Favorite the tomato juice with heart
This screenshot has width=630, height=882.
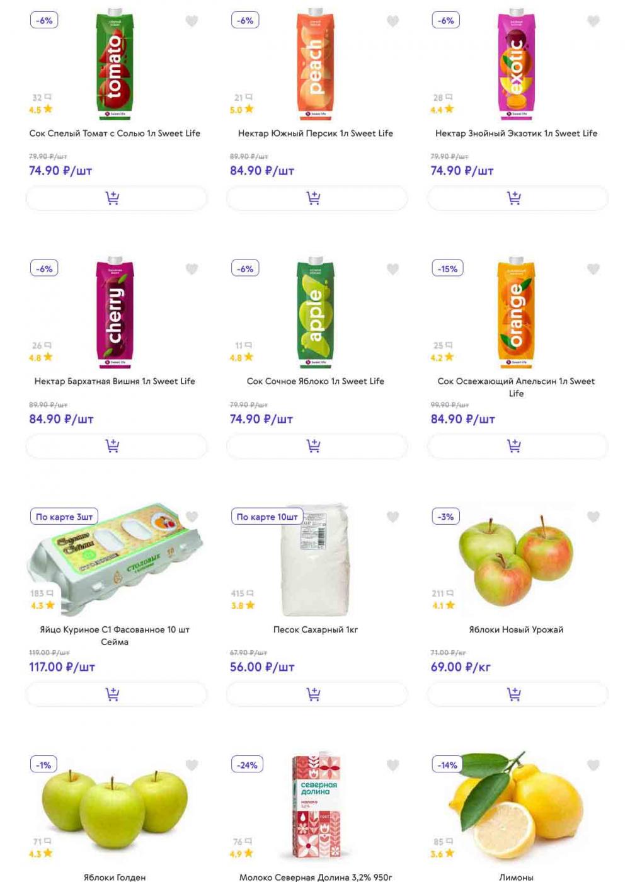point(192,21)
